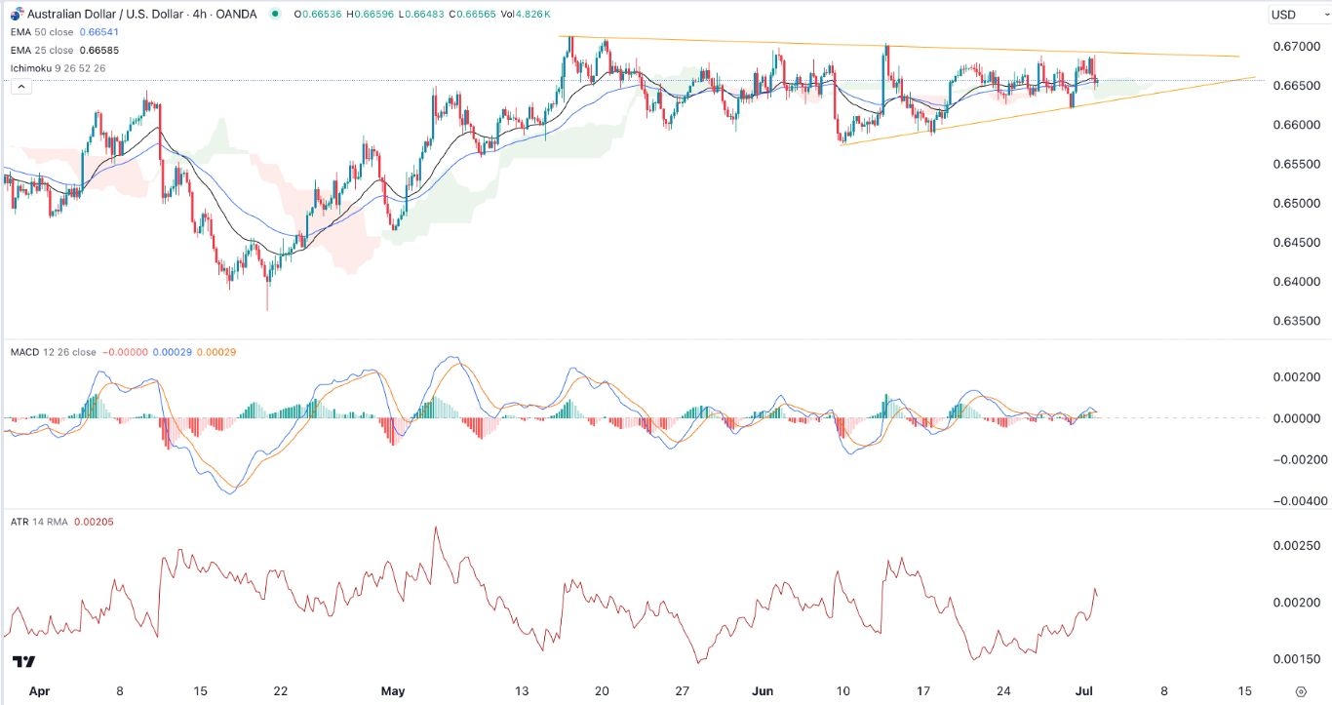
Task: Click the 0.00000 MACD axis label
Action: point(1293,418)
